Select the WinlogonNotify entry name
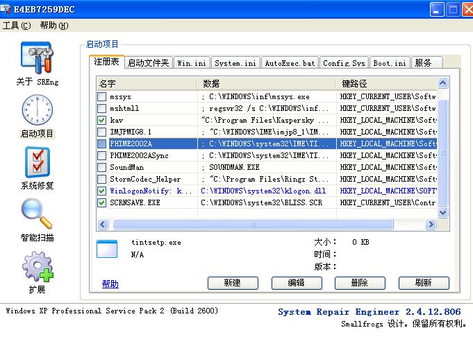 pos(151,191)
